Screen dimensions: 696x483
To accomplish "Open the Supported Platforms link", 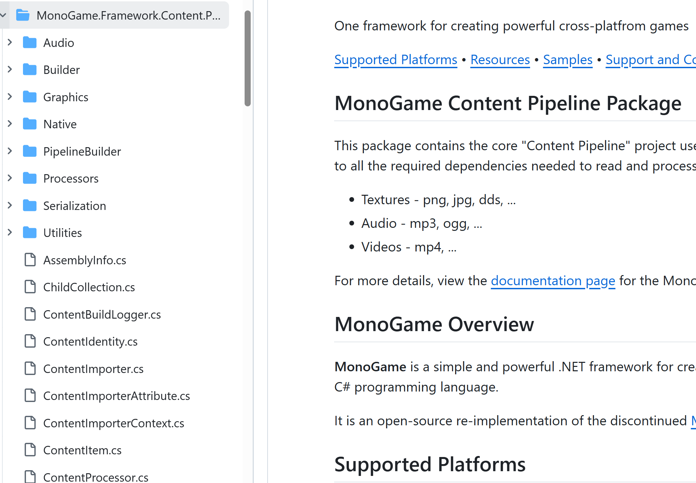I will 395,60.
